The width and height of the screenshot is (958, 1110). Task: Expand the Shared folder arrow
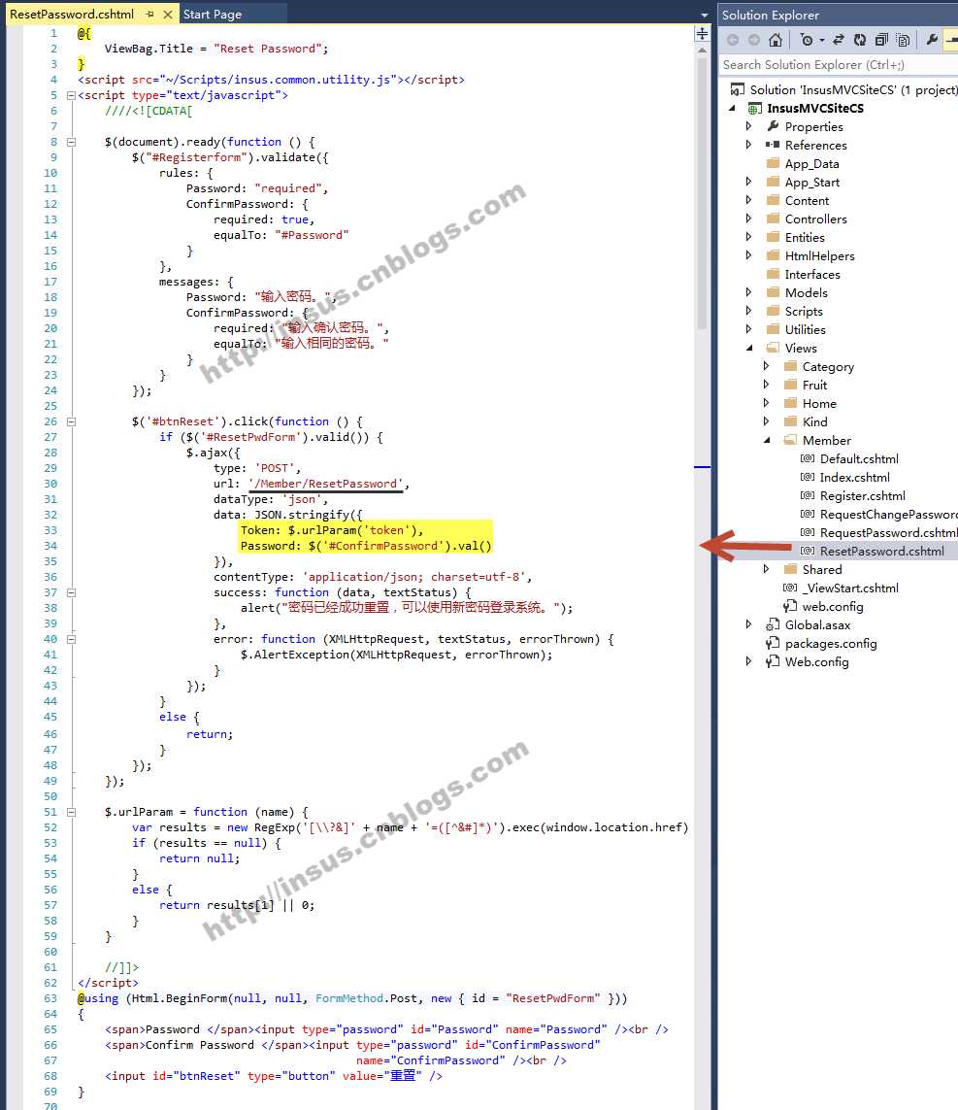(x=766, y=569)
